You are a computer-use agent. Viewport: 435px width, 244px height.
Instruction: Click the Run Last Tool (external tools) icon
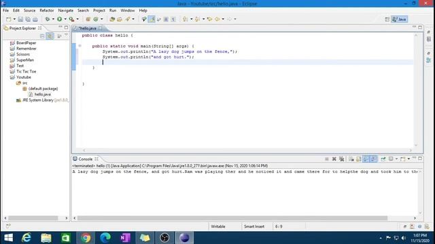pos(71,19)
